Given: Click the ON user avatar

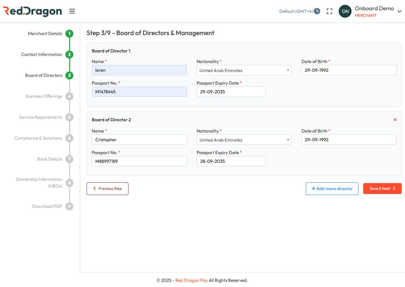Looking at the screenshot, I should coord(345,11).
